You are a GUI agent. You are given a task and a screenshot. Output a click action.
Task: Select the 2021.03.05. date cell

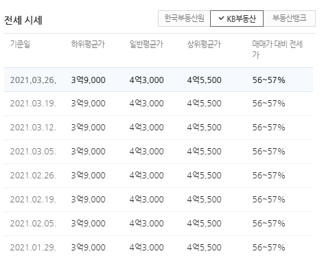click(33, 152)
